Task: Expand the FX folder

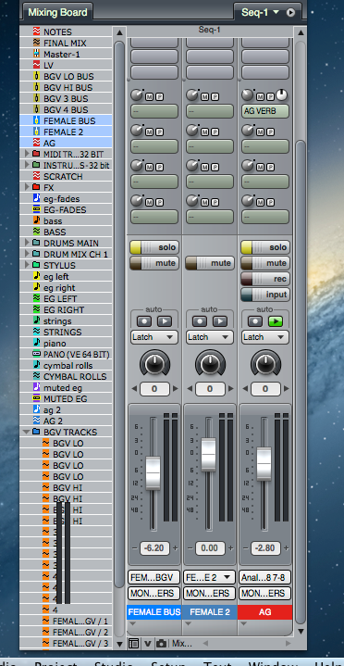Action: click(x=27, y=187)
